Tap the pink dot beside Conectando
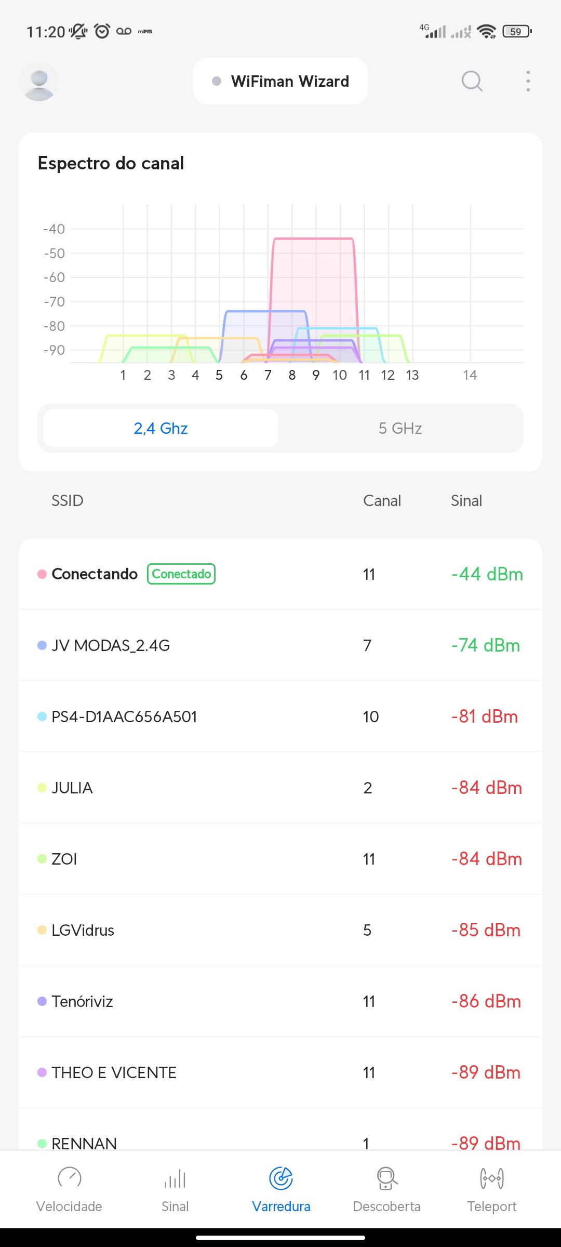The image size is (561, 1247). click(x=42, y=574)
